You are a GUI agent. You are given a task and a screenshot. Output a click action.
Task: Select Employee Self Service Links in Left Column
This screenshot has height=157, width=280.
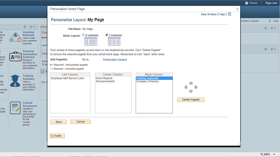click(x=67, y=78)
